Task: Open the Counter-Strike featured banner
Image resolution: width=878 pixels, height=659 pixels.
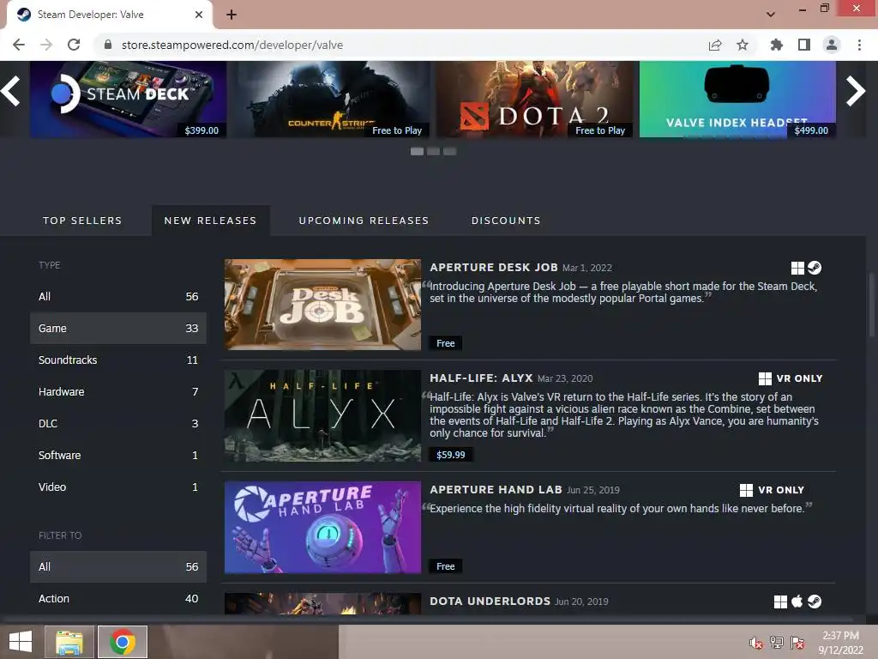Action: tap(332, 100)
